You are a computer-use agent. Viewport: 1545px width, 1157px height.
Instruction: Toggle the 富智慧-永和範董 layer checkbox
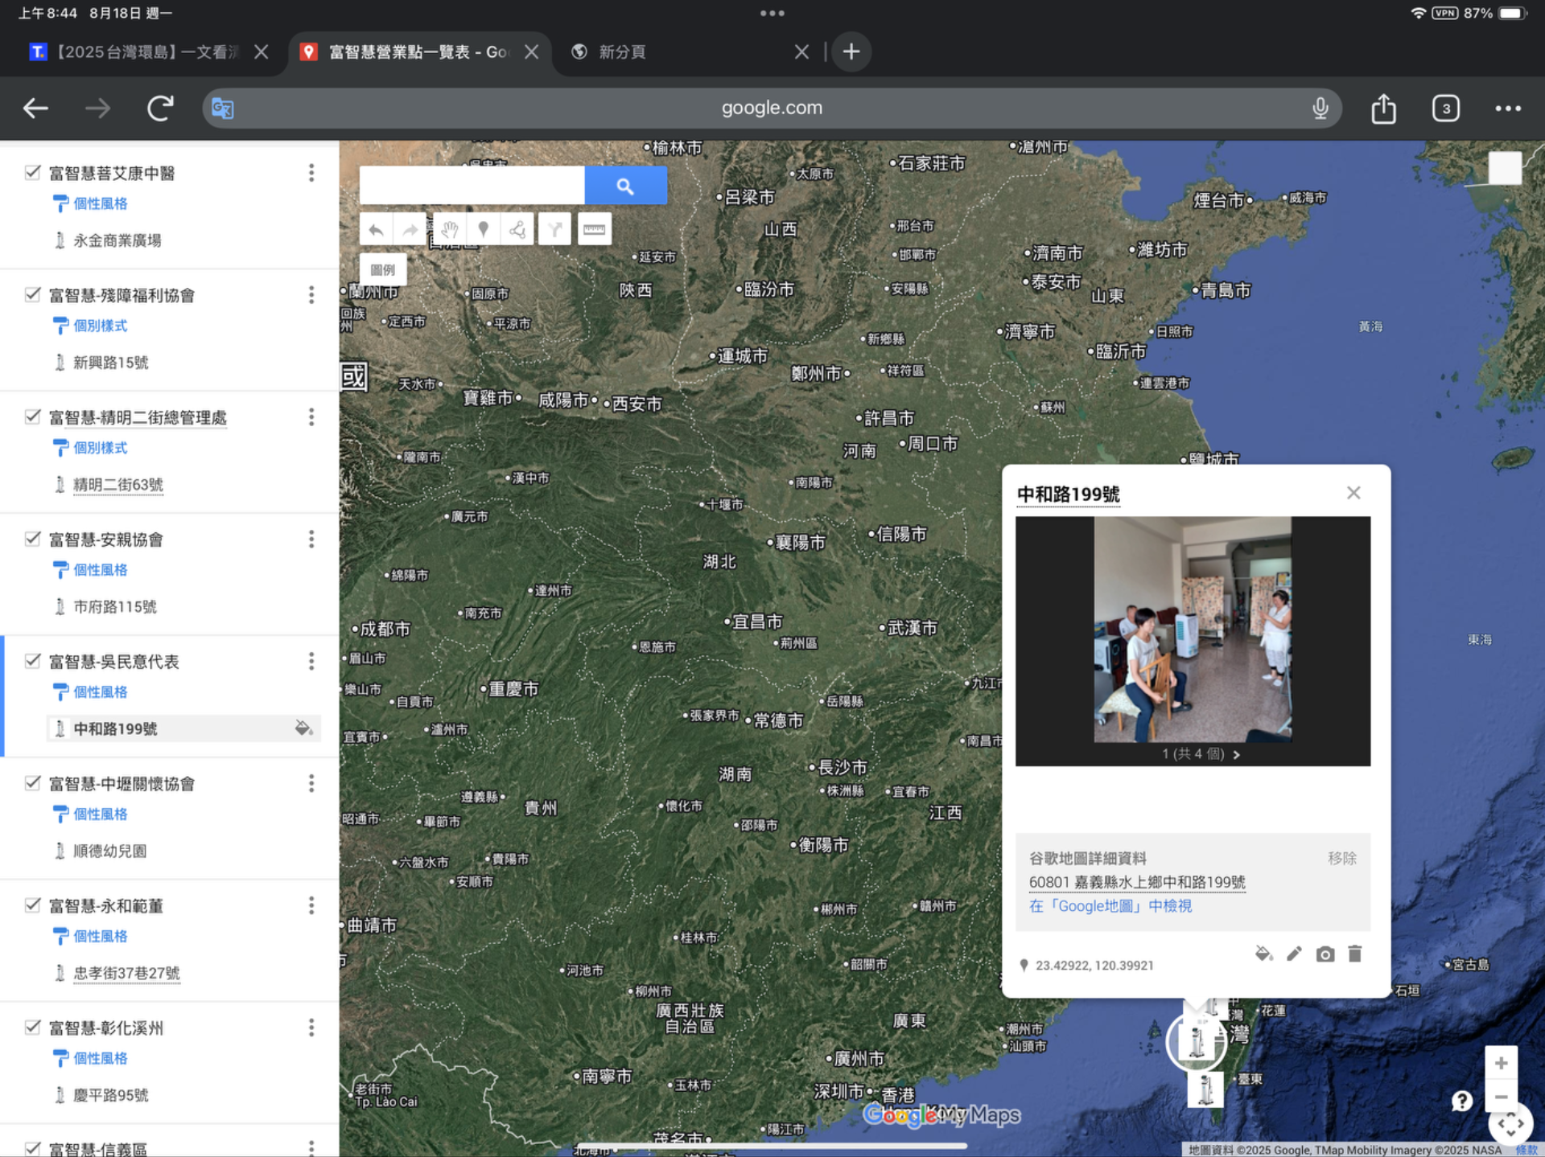(x=32, y=905)
